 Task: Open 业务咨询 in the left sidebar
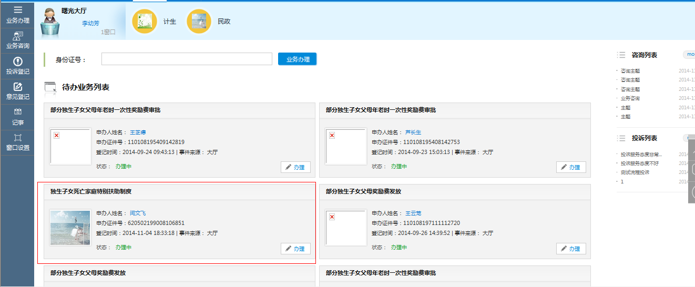coord(17,40)
